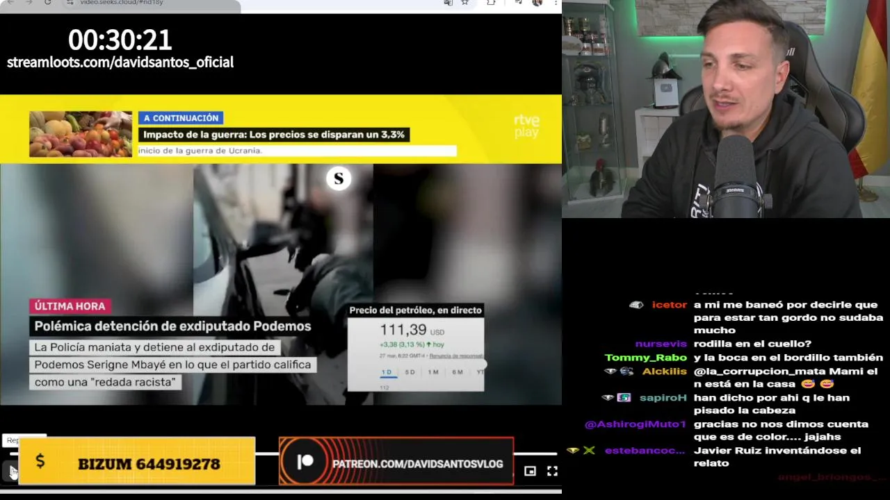890x500 pixels.
Task: Click the video play button
Action: click(x=11, y=472)
